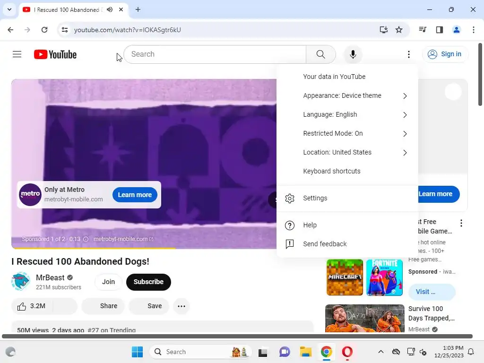
Task: Click Learn more in right sidebar ad
Action: (x=439, y=194)
